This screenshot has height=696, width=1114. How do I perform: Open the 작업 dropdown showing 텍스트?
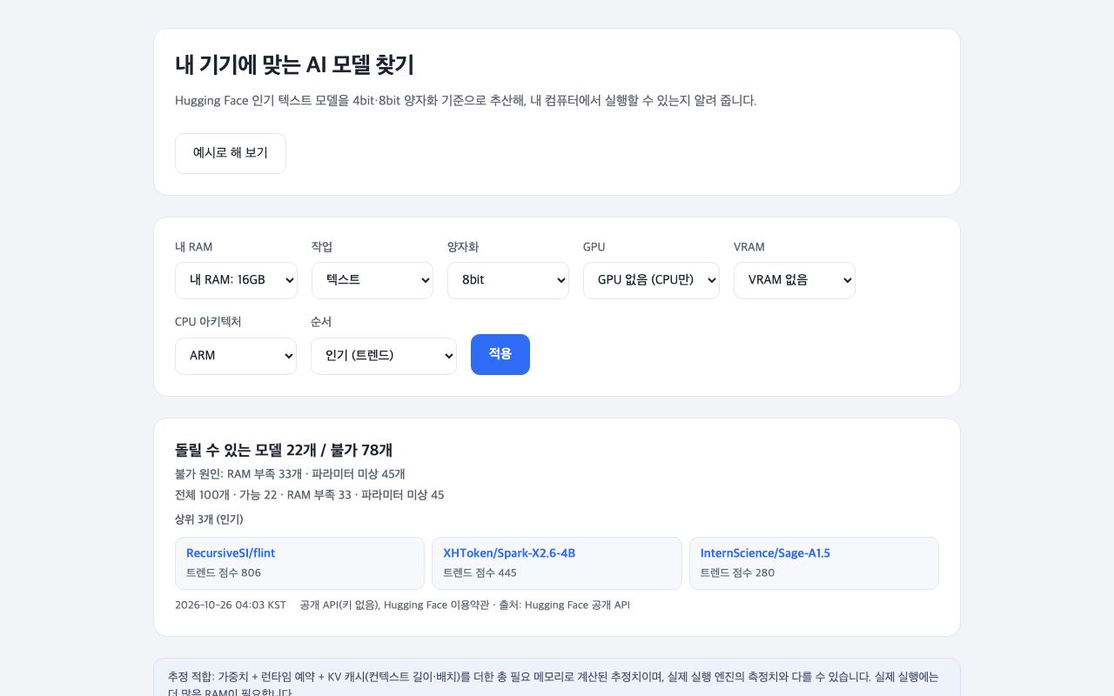tap(372, 280)
